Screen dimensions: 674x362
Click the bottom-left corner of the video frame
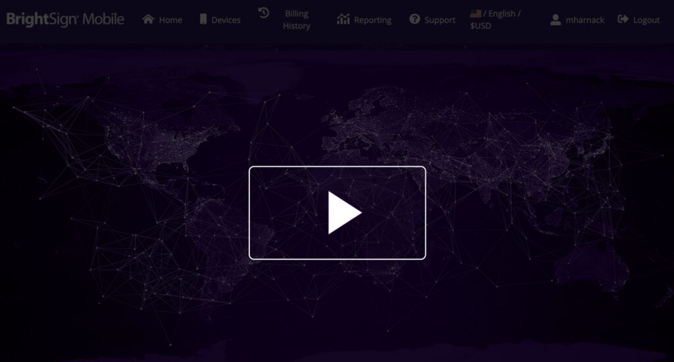(251, 257)
